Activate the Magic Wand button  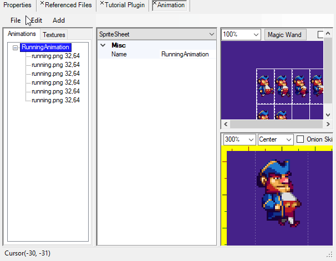tap(284, 34)
